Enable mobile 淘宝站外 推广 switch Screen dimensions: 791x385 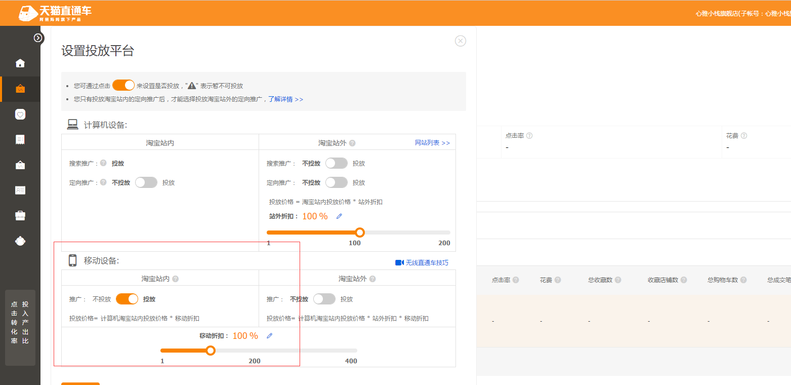tap(324, 299)
